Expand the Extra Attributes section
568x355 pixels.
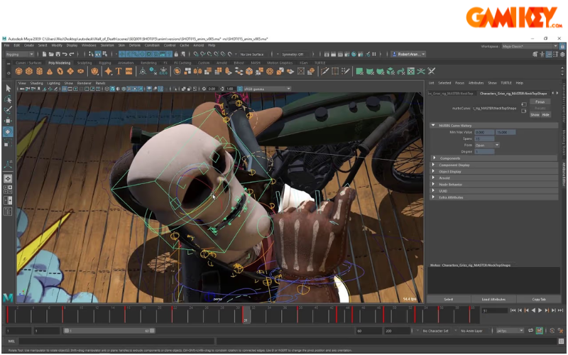click(494, 197)
